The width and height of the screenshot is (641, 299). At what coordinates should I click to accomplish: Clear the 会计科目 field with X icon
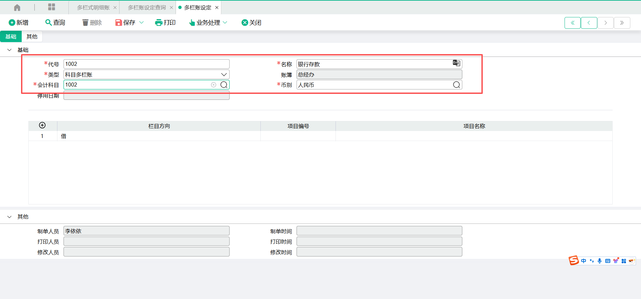214,85
